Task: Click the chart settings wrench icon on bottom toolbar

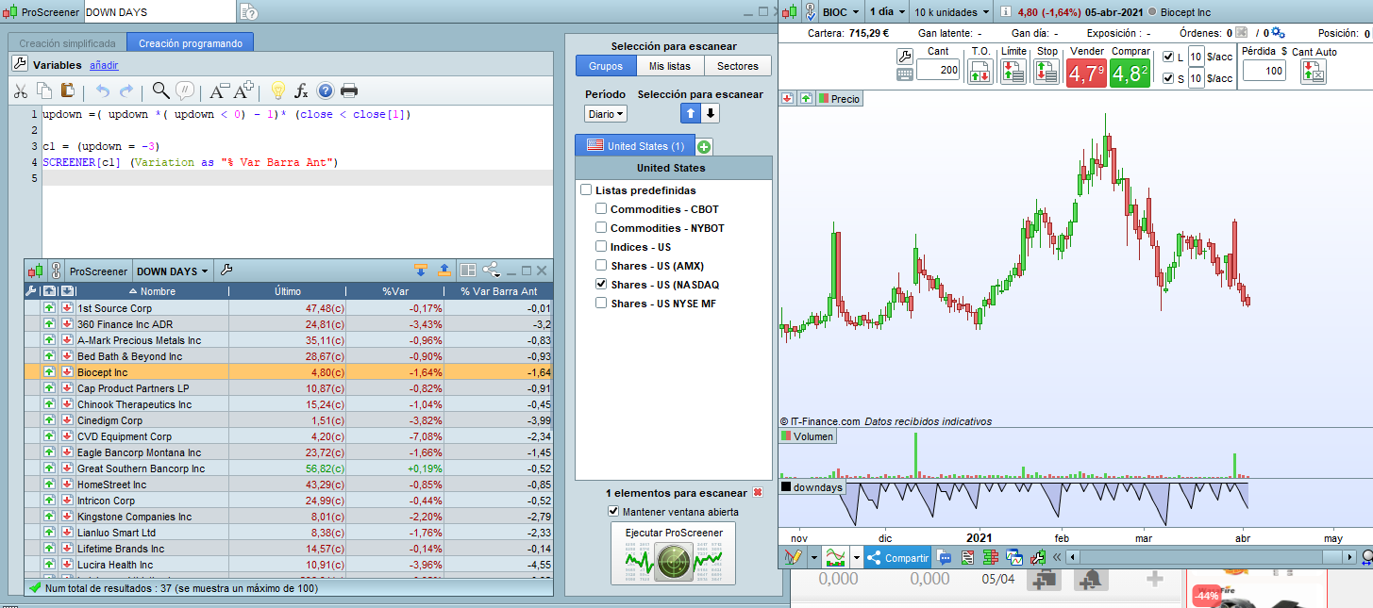Action: coord(1038,557)
